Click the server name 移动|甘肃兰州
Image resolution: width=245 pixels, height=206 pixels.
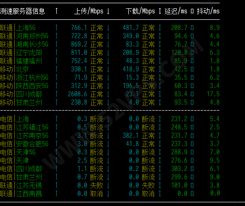(21, 102)
